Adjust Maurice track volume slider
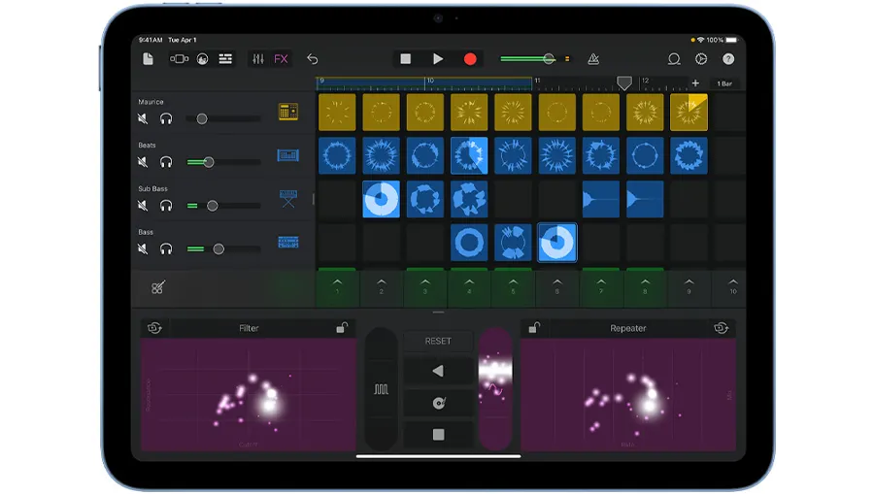The height and width of the screenshot is (494, 874). [223, 118]
